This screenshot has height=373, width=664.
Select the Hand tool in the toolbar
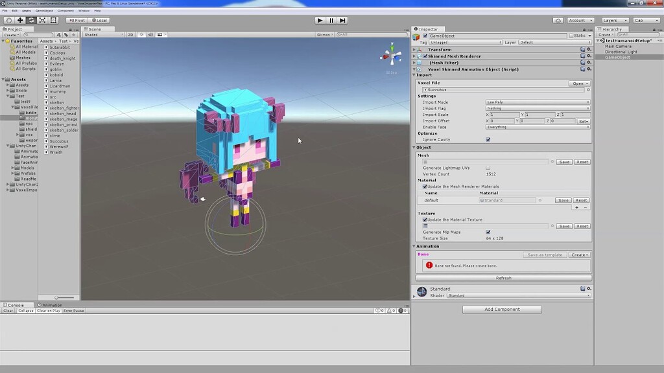pos(8,20)
